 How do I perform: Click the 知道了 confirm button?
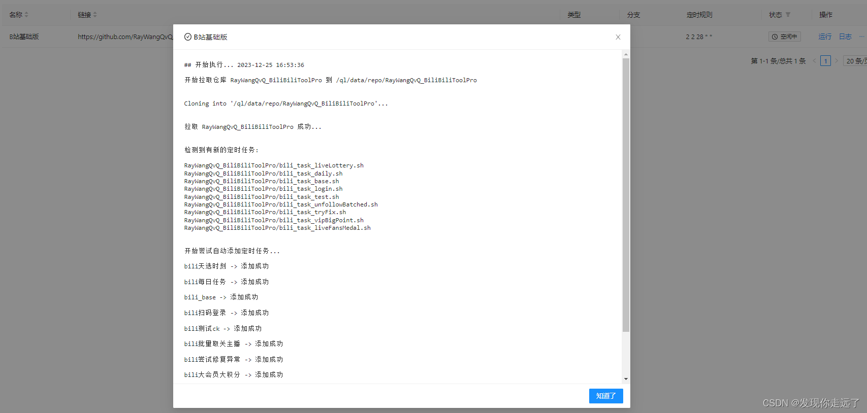point(606,396)
